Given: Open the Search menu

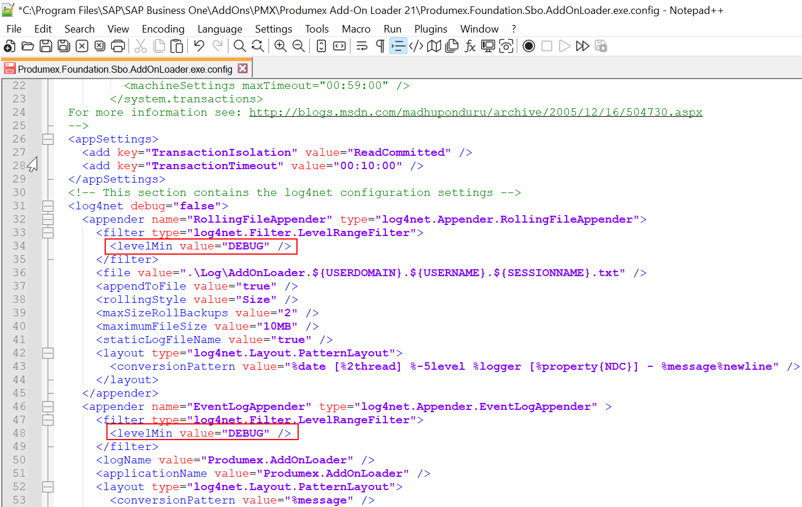Looking at the screenshot, I should 80,29.
